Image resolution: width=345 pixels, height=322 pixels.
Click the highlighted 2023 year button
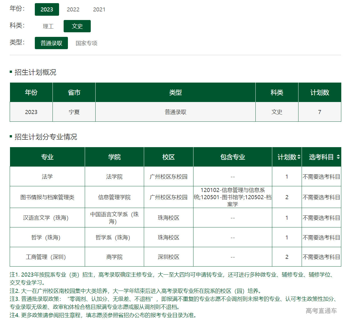pyautogui.click(x=47, y=9)
